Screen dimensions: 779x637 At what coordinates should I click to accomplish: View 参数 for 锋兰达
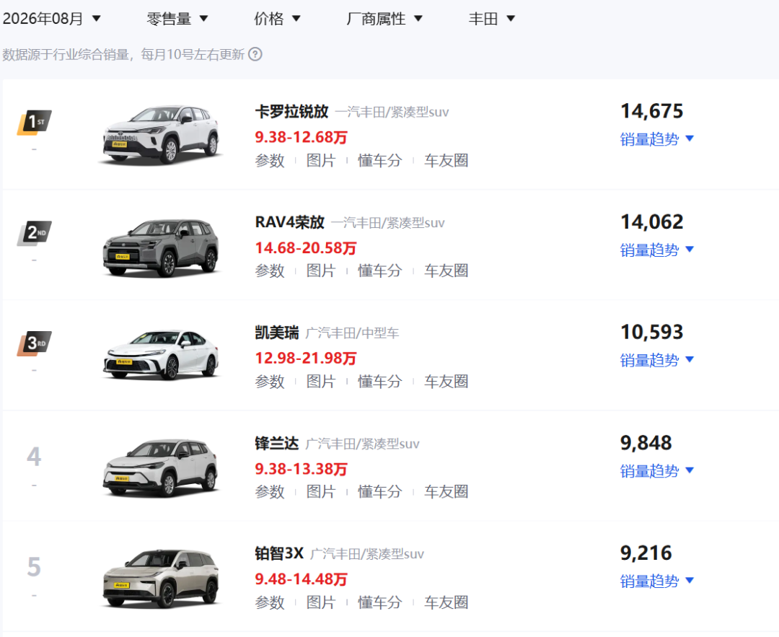[270, 492]
